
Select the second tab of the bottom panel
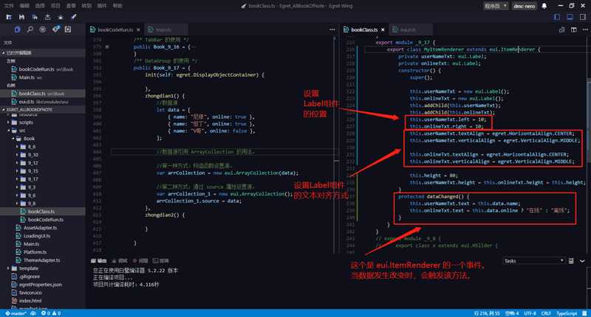tap(120, 260)
